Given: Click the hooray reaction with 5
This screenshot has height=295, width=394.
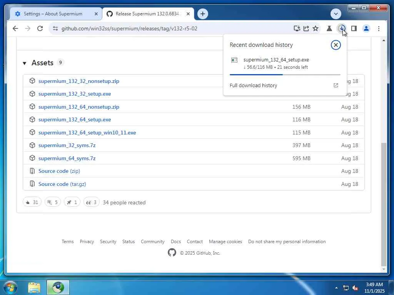Looking at the screenshot, I should pyautogui.click(x=52, y=202).
